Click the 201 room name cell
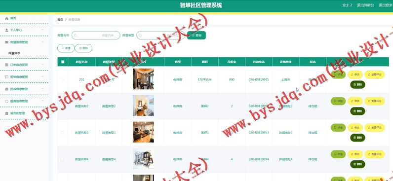This screenshot has width=393, height=181. [81, 79]
